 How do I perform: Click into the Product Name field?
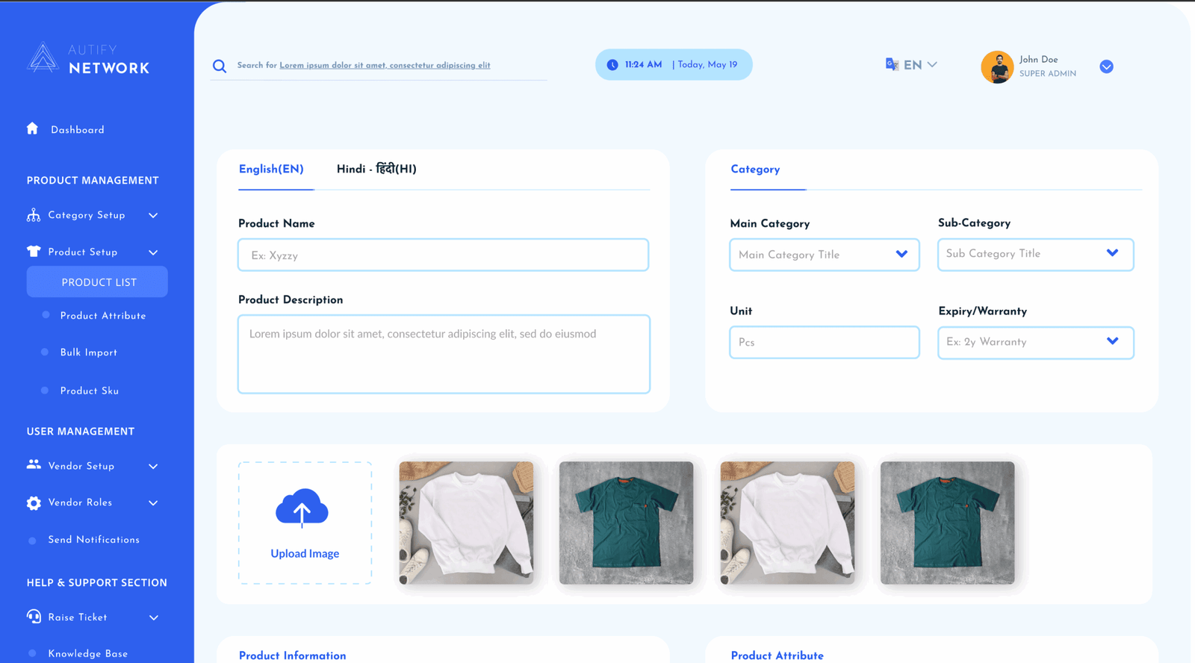[x=443, y=255]
